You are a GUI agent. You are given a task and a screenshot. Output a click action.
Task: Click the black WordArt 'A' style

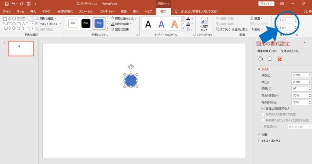148,24
